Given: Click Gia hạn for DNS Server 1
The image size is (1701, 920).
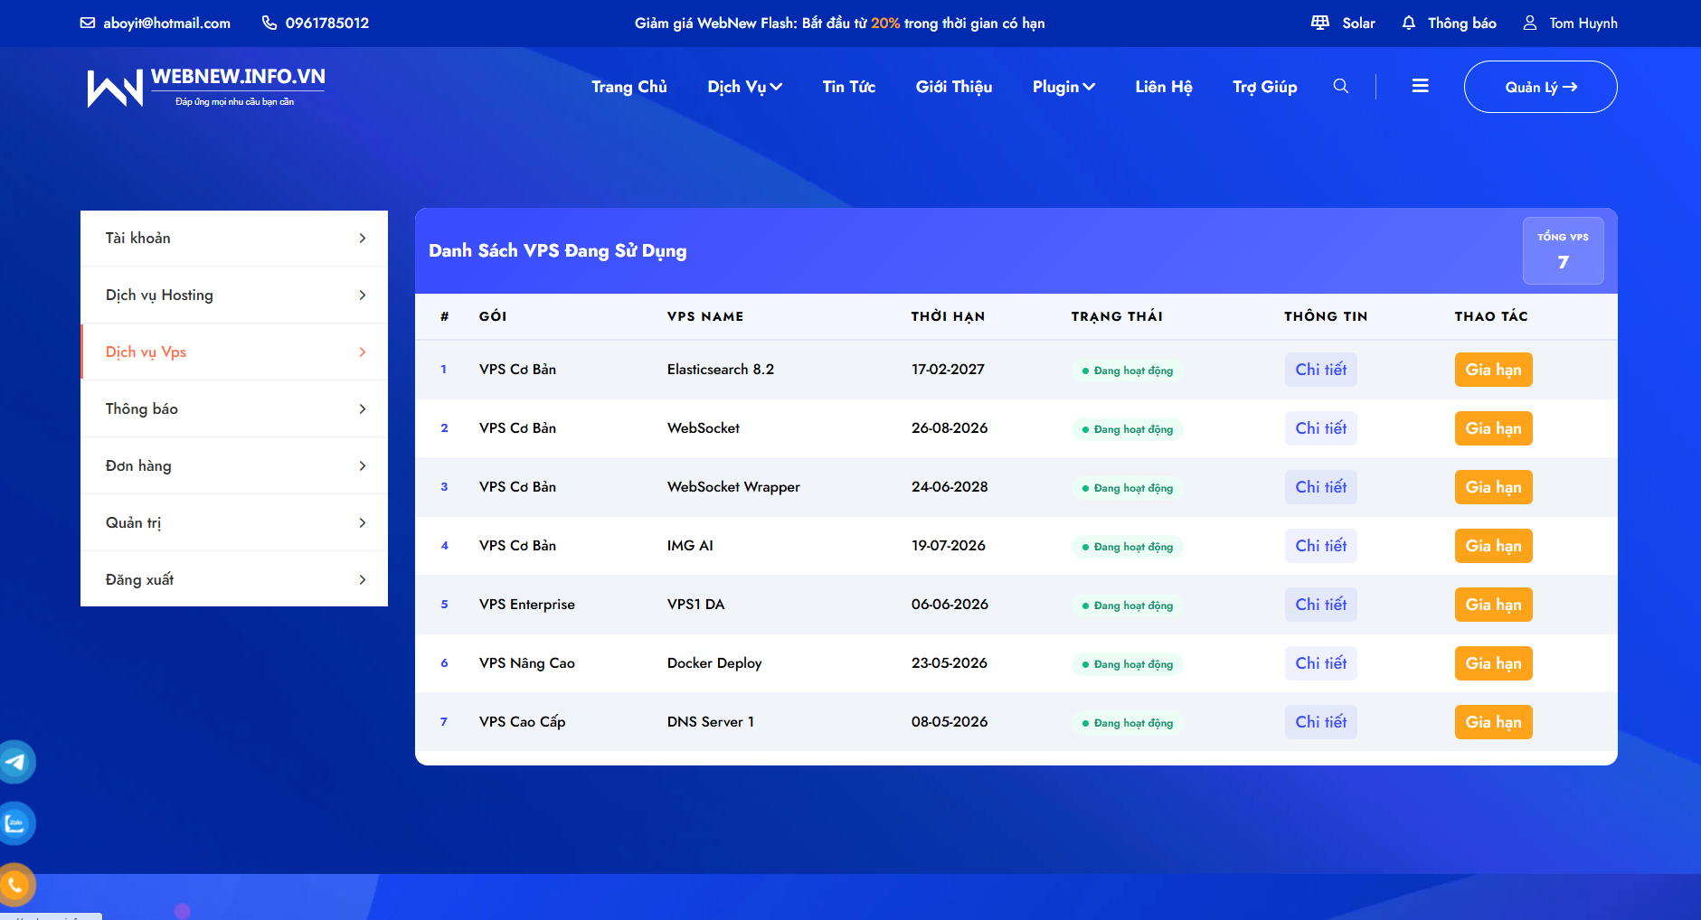Looking at the screenshot, I should tap(1494, 722).
